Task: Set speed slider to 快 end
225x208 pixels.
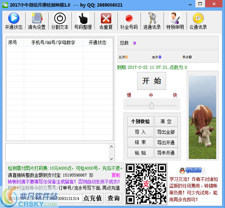Action: (x=176, y=106)
